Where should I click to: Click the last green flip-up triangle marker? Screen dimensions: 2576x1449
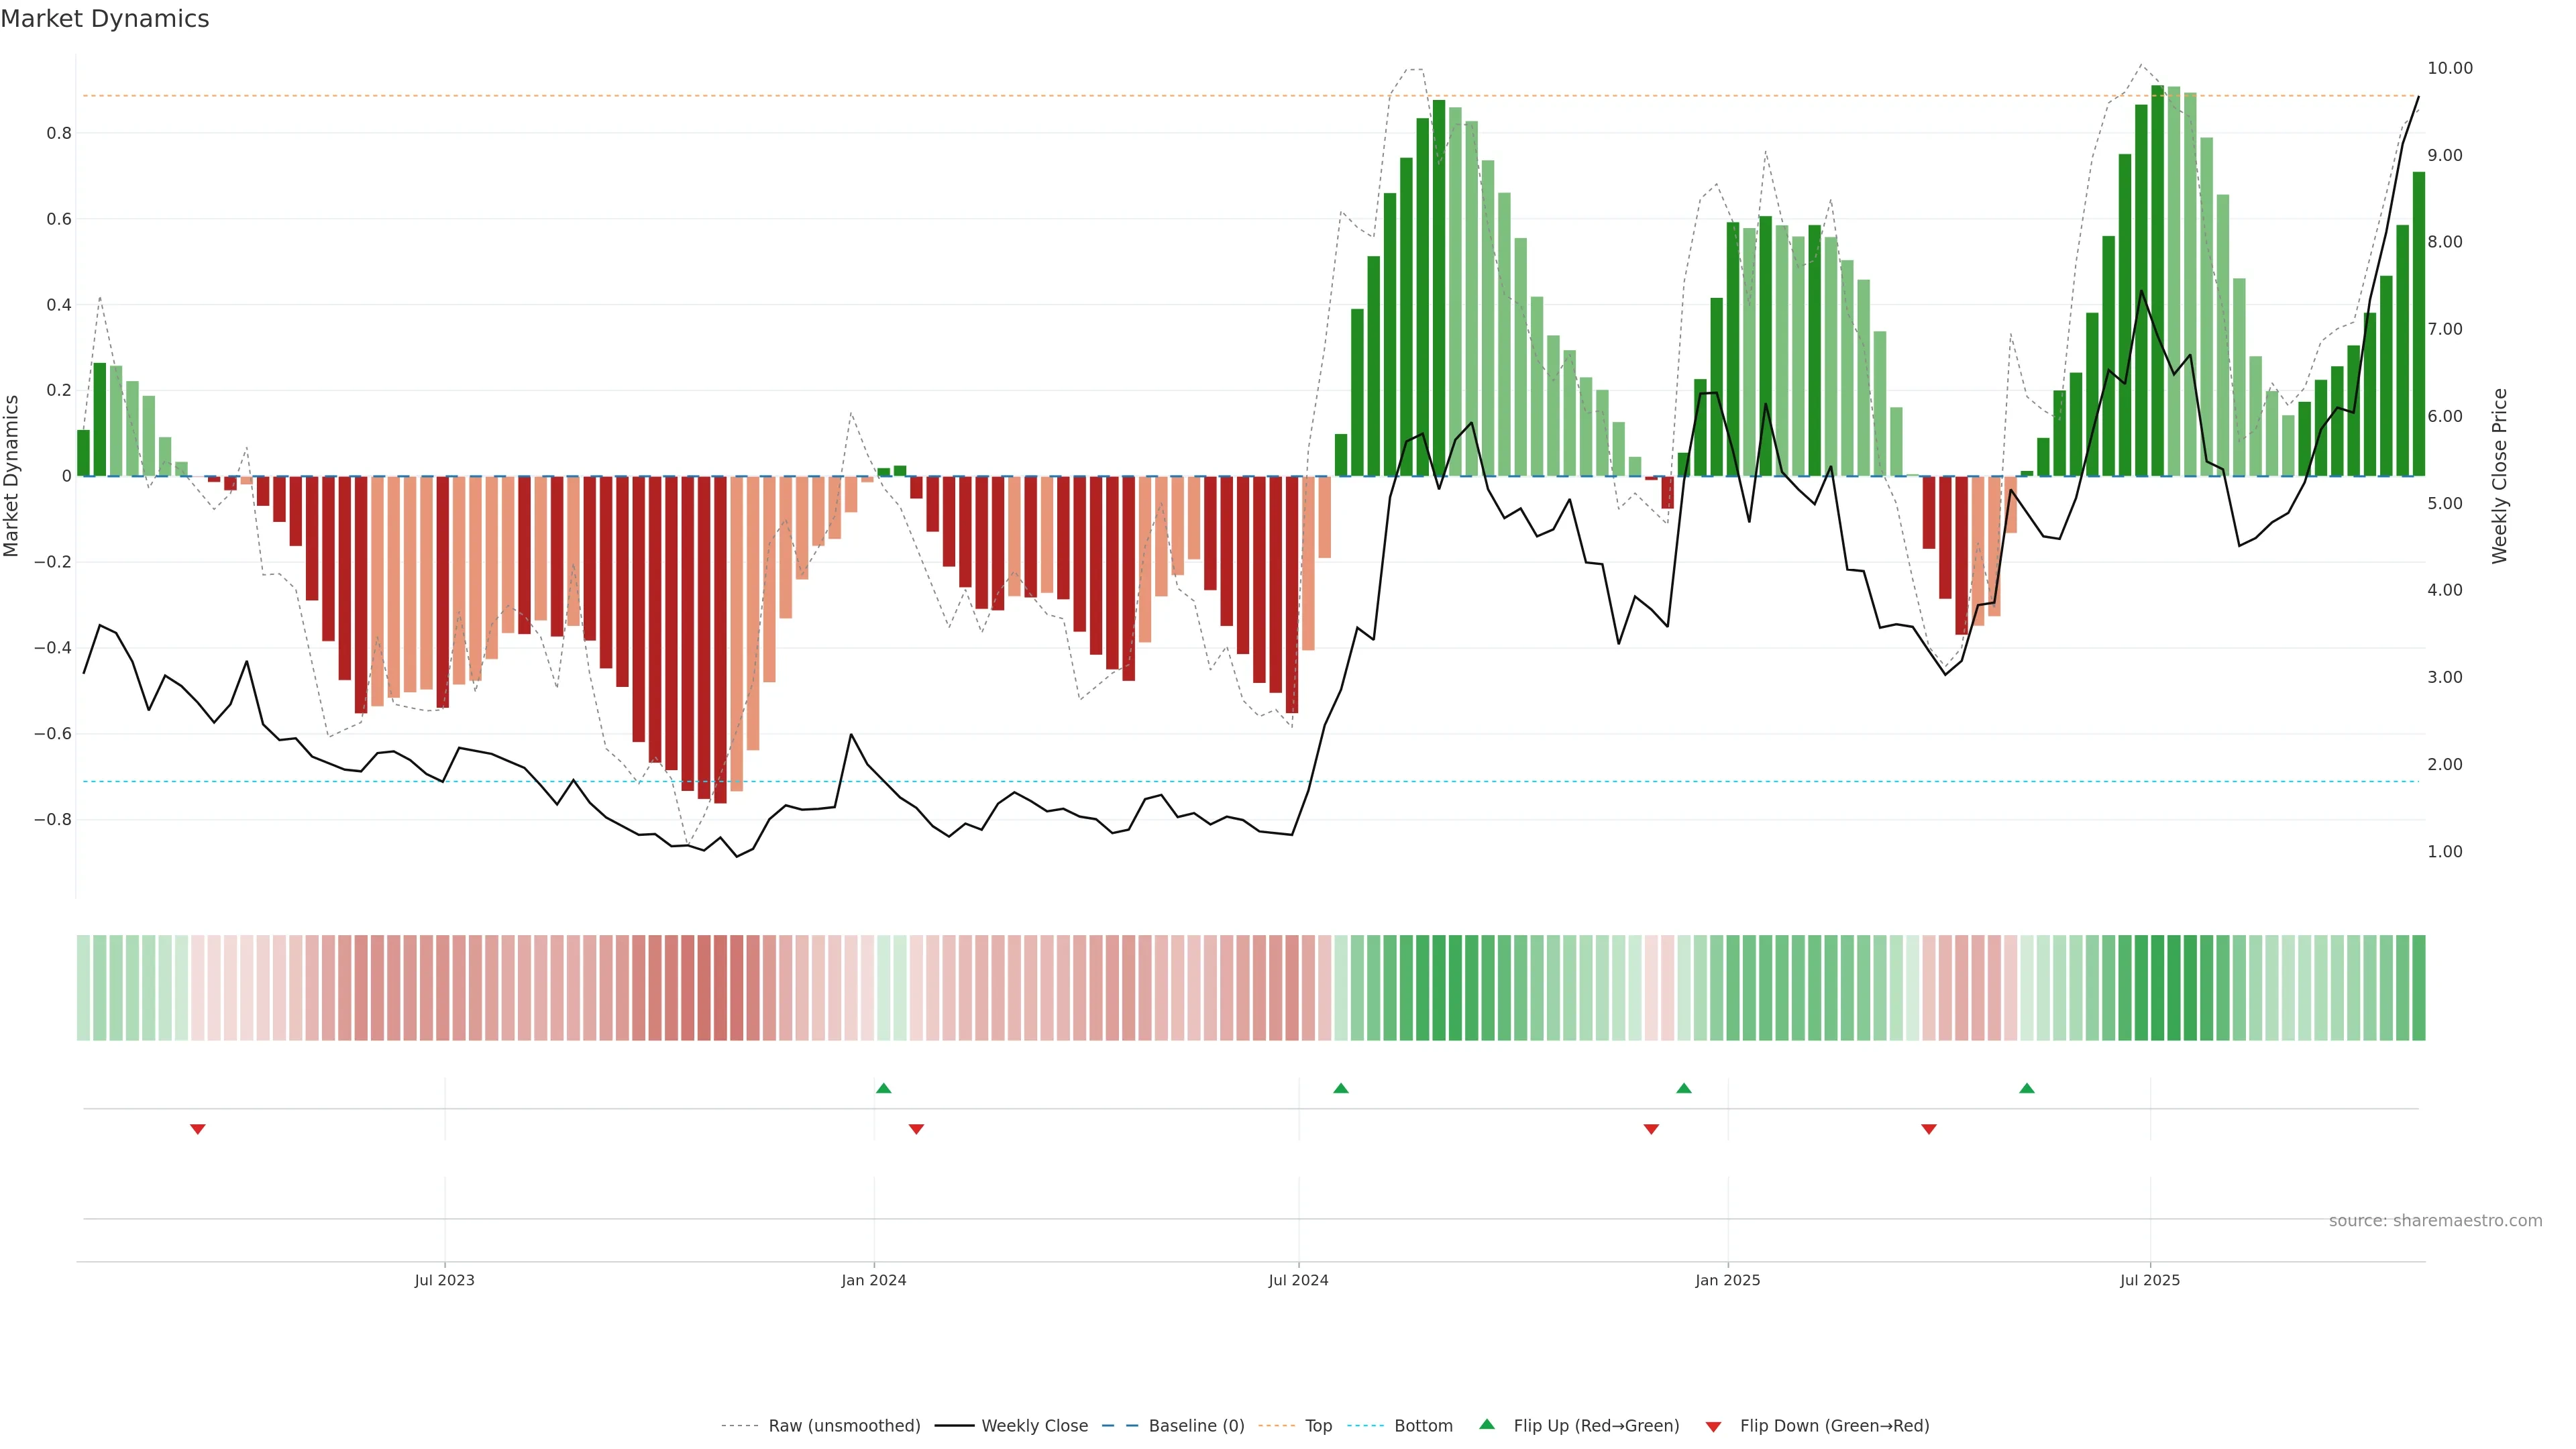coord(2027,1088)
